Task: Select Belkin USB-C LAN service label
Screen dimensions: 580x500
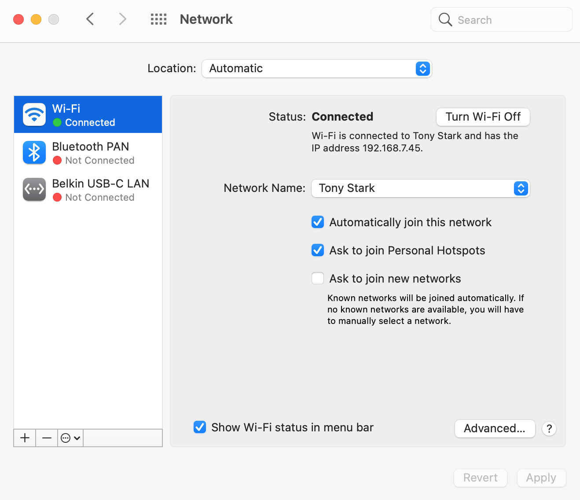Action: pos(101,184)
